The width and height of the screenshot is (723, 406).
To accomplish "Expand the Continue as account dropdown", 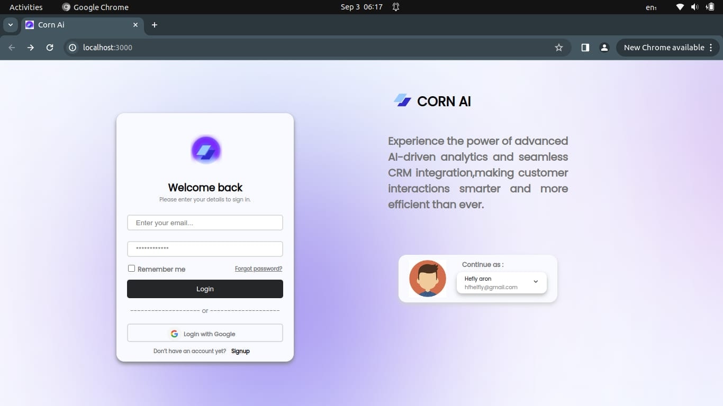I will coord(536,282).
